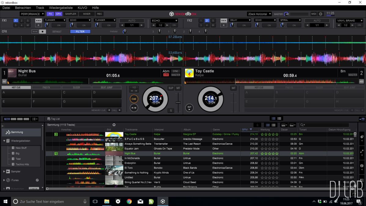366x206 pixels.
Task: Select the BEAT JUMP pad tab on deck 1
Action: tap(106, 88)
